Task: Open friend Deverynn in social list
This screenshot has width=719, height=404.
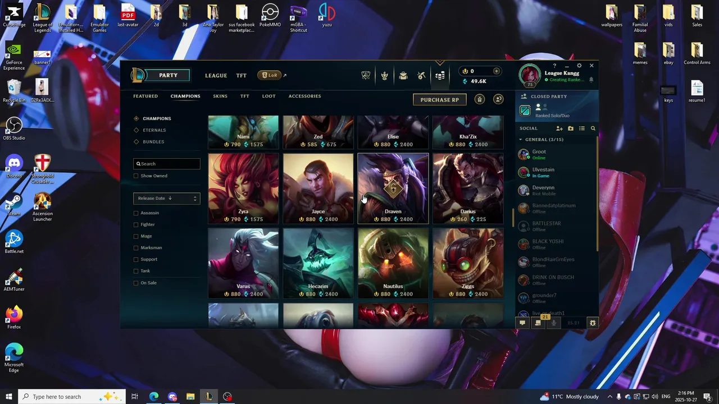Action: pyautogui.click(x=556, y=190)
